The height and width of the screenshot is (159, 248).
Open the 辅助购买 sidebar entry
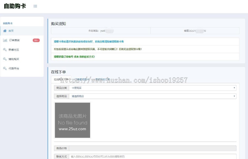click(22, 59)
